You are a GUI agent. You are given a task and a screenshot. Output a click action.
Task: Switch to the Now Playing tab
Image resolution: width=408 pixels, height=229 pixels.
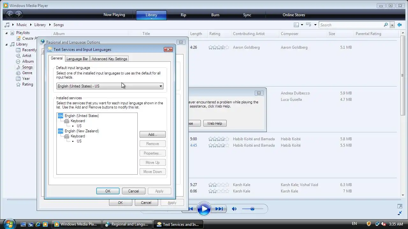(114, 15)
